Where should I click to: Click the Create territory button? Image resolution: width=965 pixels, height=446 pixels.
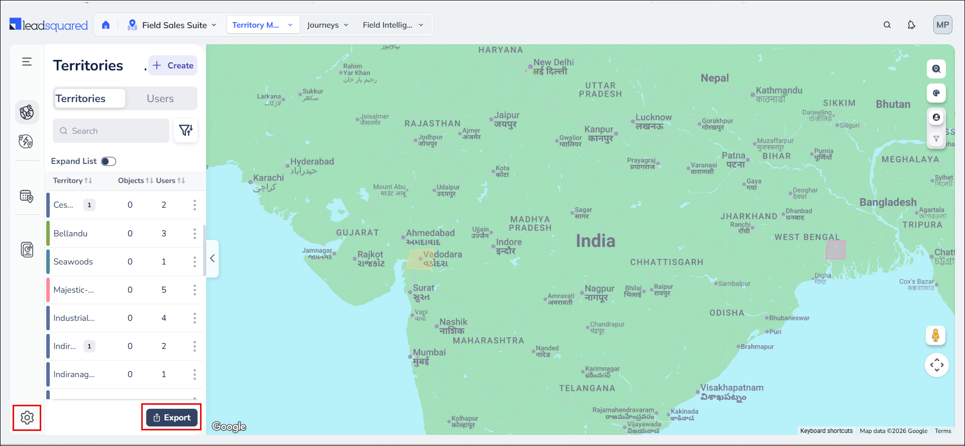click(x=173, y=65)
